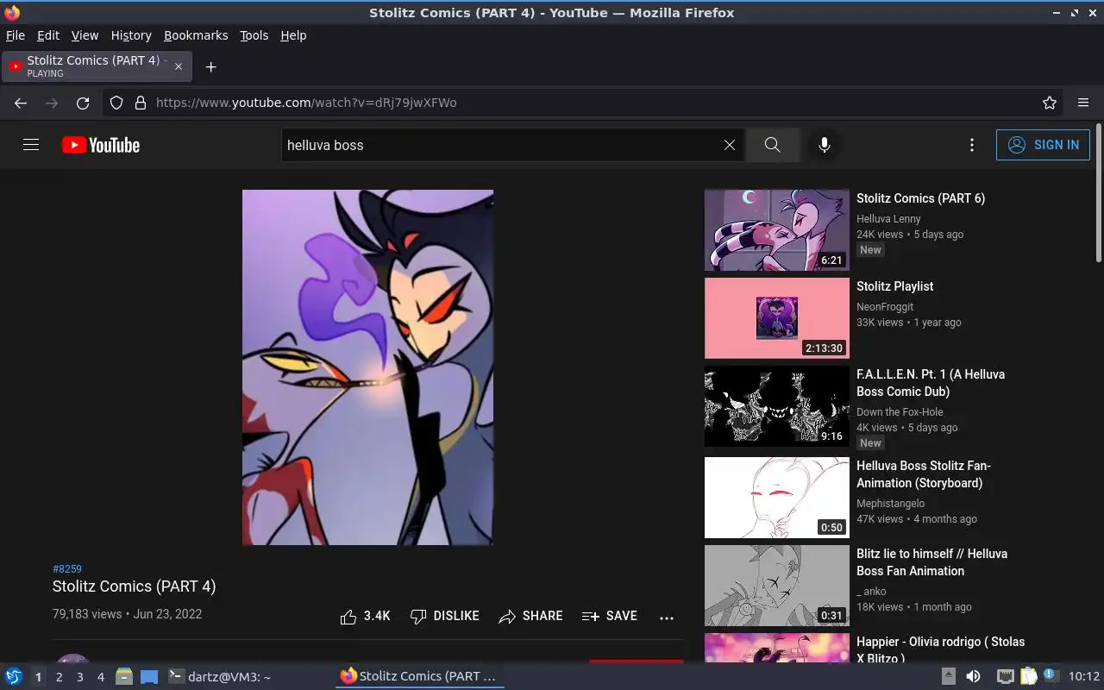Image resolution: width=1104 pixels, height=690 pixels.
Task: Click the video player to pause playback
Action: [367, 367]
